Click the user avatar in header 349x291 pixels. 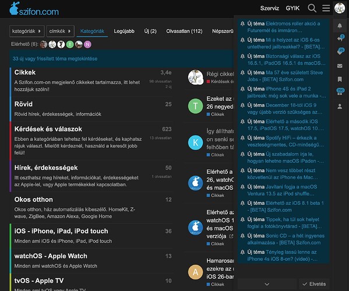point(340,8)
